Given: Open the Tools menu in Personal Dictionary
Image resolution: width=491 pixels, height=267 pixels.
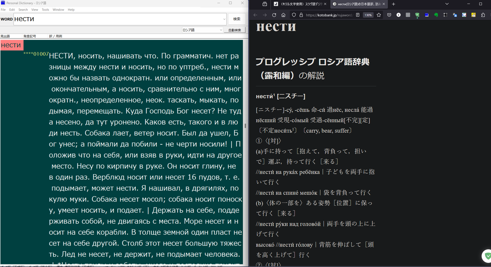Looking at the screenshot, I should pos(45,10).
